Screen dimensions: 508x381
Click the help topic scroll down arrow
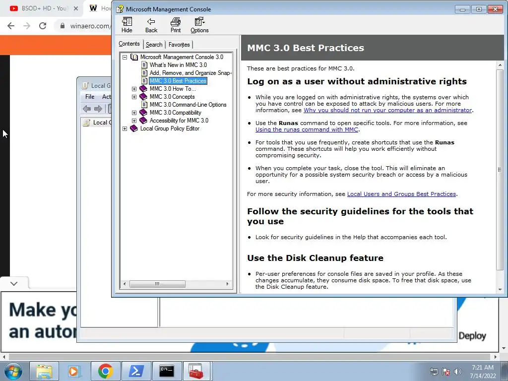click(x=500, y=289)
